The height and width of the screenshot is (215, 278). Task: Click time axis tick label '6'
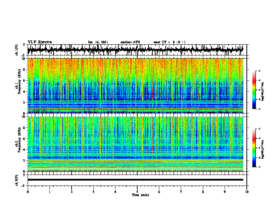159,192
